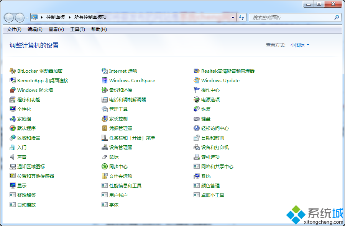Open the 电话和调制解调器 link
The height and width of the screenshot is (226, 345).
128,99
